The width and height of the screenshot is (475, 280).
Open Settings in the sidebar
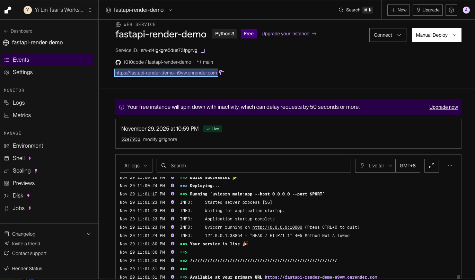23,72
